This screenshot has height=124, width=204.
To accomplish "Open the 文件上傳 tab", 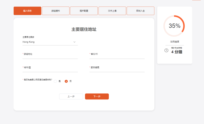I will pos(112,11).
